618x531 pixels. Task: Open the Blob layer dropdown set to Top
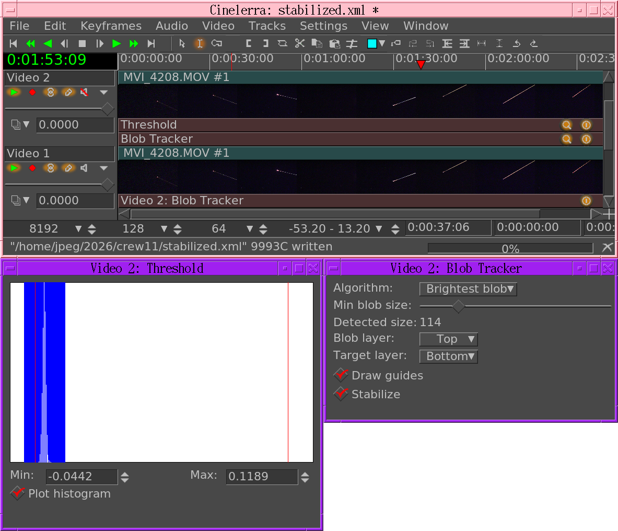point(448,339)
